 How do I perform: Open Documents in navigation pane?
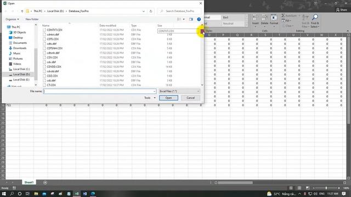point(20,43)
